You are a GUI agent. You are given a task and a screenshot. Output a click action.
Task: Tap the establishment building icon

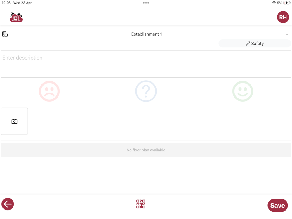pos(5,34)
